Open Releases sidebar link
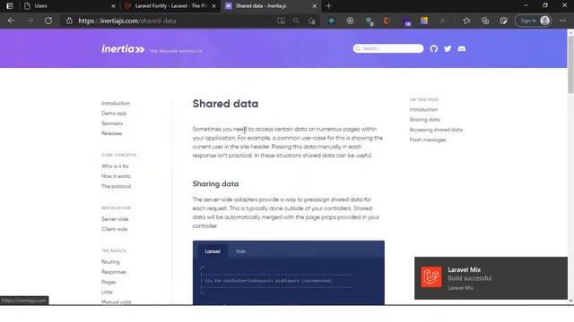 [111, 133]
